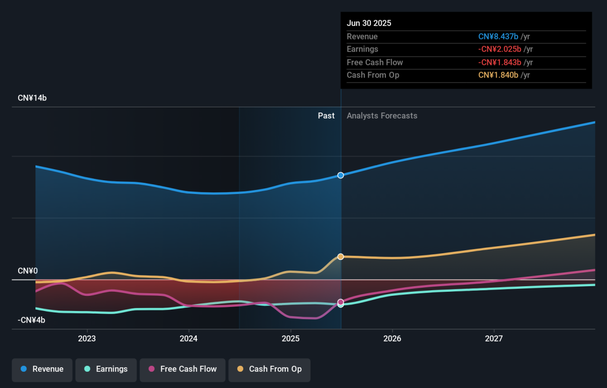Click the CN¥14b y-axis label

click(32, 98)
